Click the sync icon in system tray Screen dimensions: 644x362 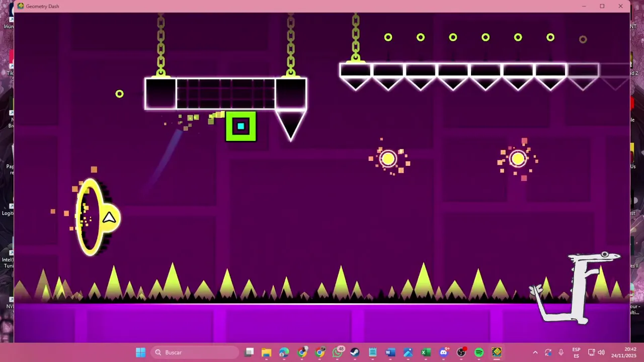point(548,352)
